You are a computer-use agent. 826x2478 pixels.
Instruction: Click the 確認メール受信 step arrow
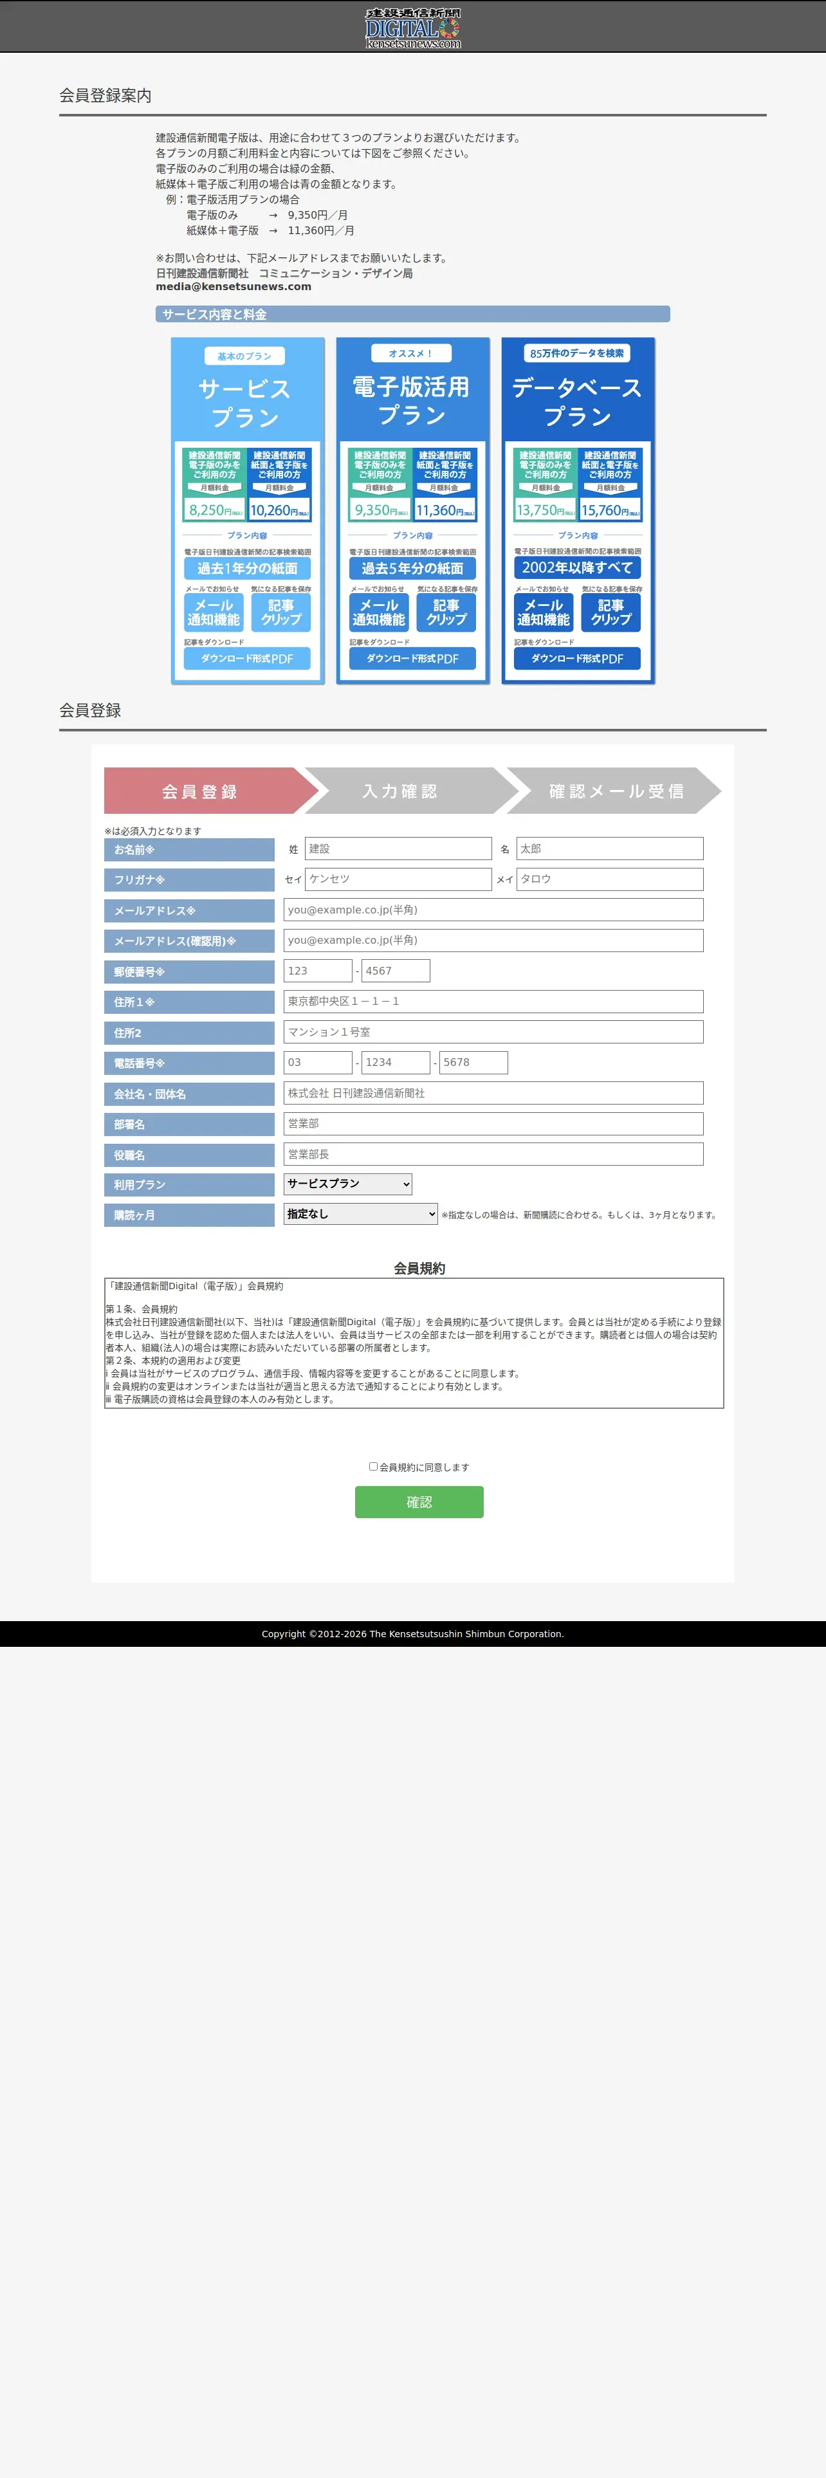click(x=614, y=791)
